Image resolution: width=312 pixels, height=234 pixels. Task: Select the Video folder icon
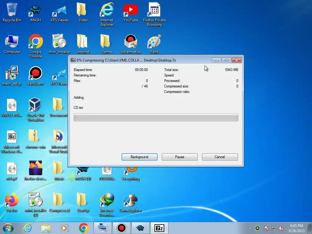[83, 12]
